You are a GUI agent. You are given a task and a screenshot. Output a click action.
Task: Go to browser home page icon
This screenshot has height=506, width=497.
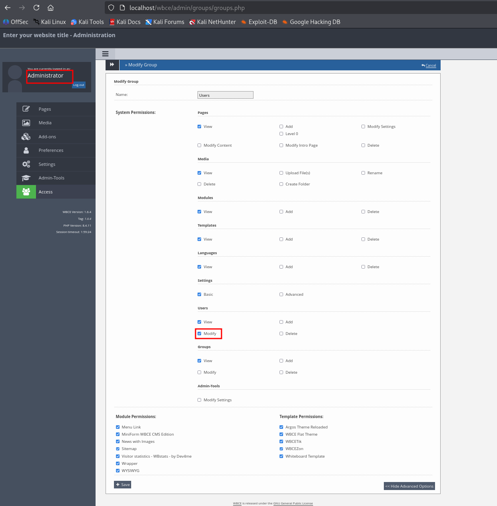point(50,8)
